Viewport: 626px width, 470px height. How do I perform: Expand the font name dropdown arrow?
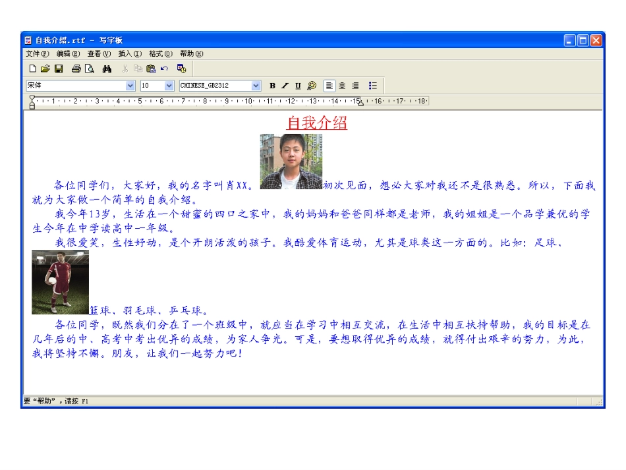coord(130,86)
